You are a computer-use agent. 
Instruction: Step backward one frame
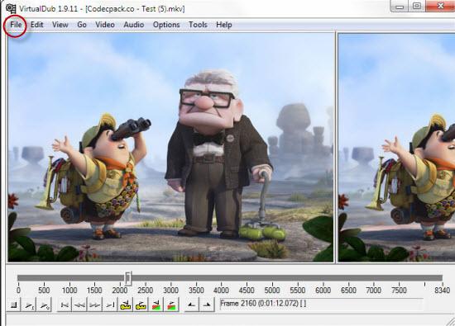pos(79,305)
